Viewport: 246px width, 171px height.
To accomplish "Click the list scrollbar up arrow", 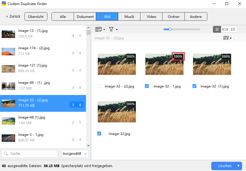I will click(x=88, y=28).
